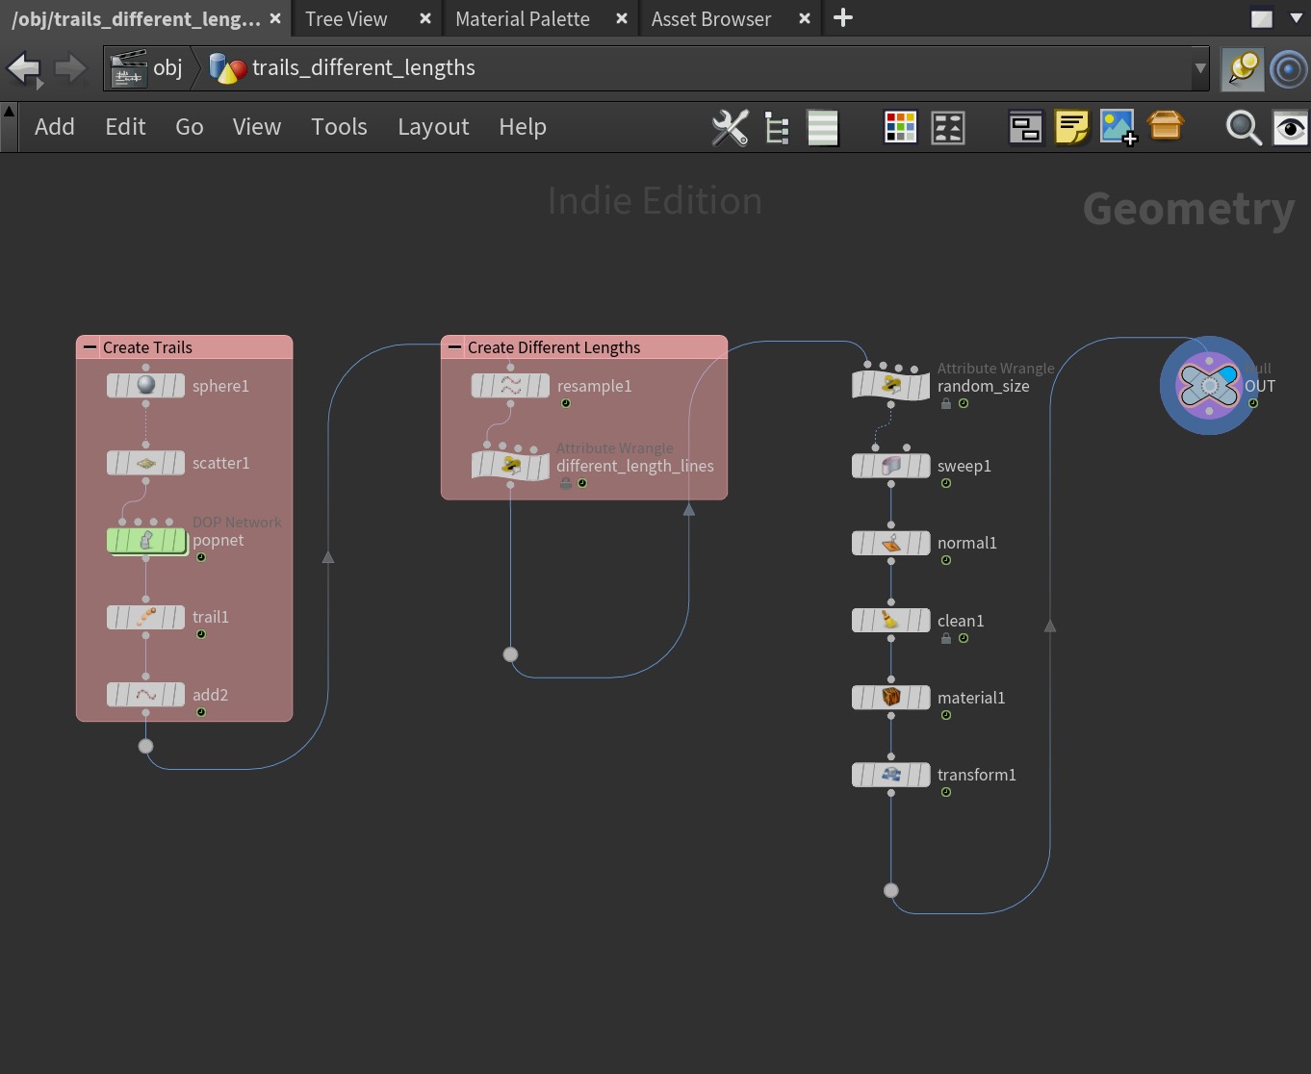This screenshot has height=1074, width=1311.
Task: Open the network path dropdown arrow
Action: (x=1199, y=68)
